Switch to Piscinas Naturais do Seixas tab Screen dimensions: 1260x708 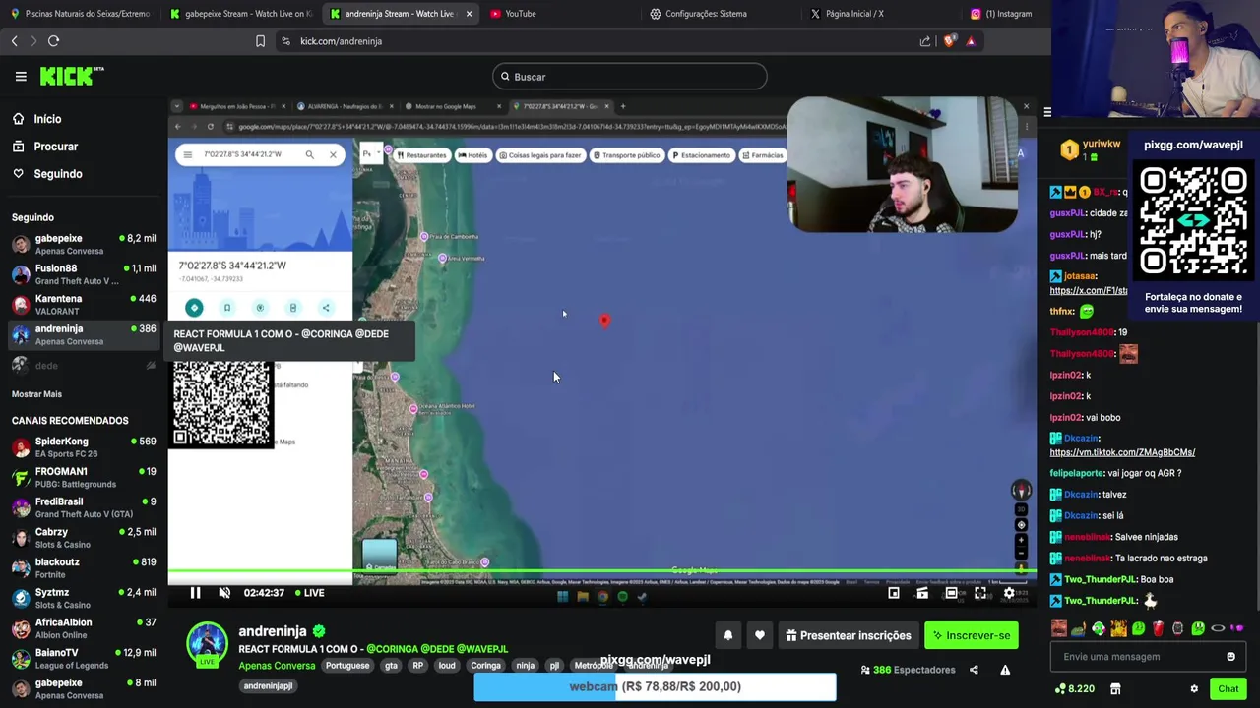pos(81,14)
